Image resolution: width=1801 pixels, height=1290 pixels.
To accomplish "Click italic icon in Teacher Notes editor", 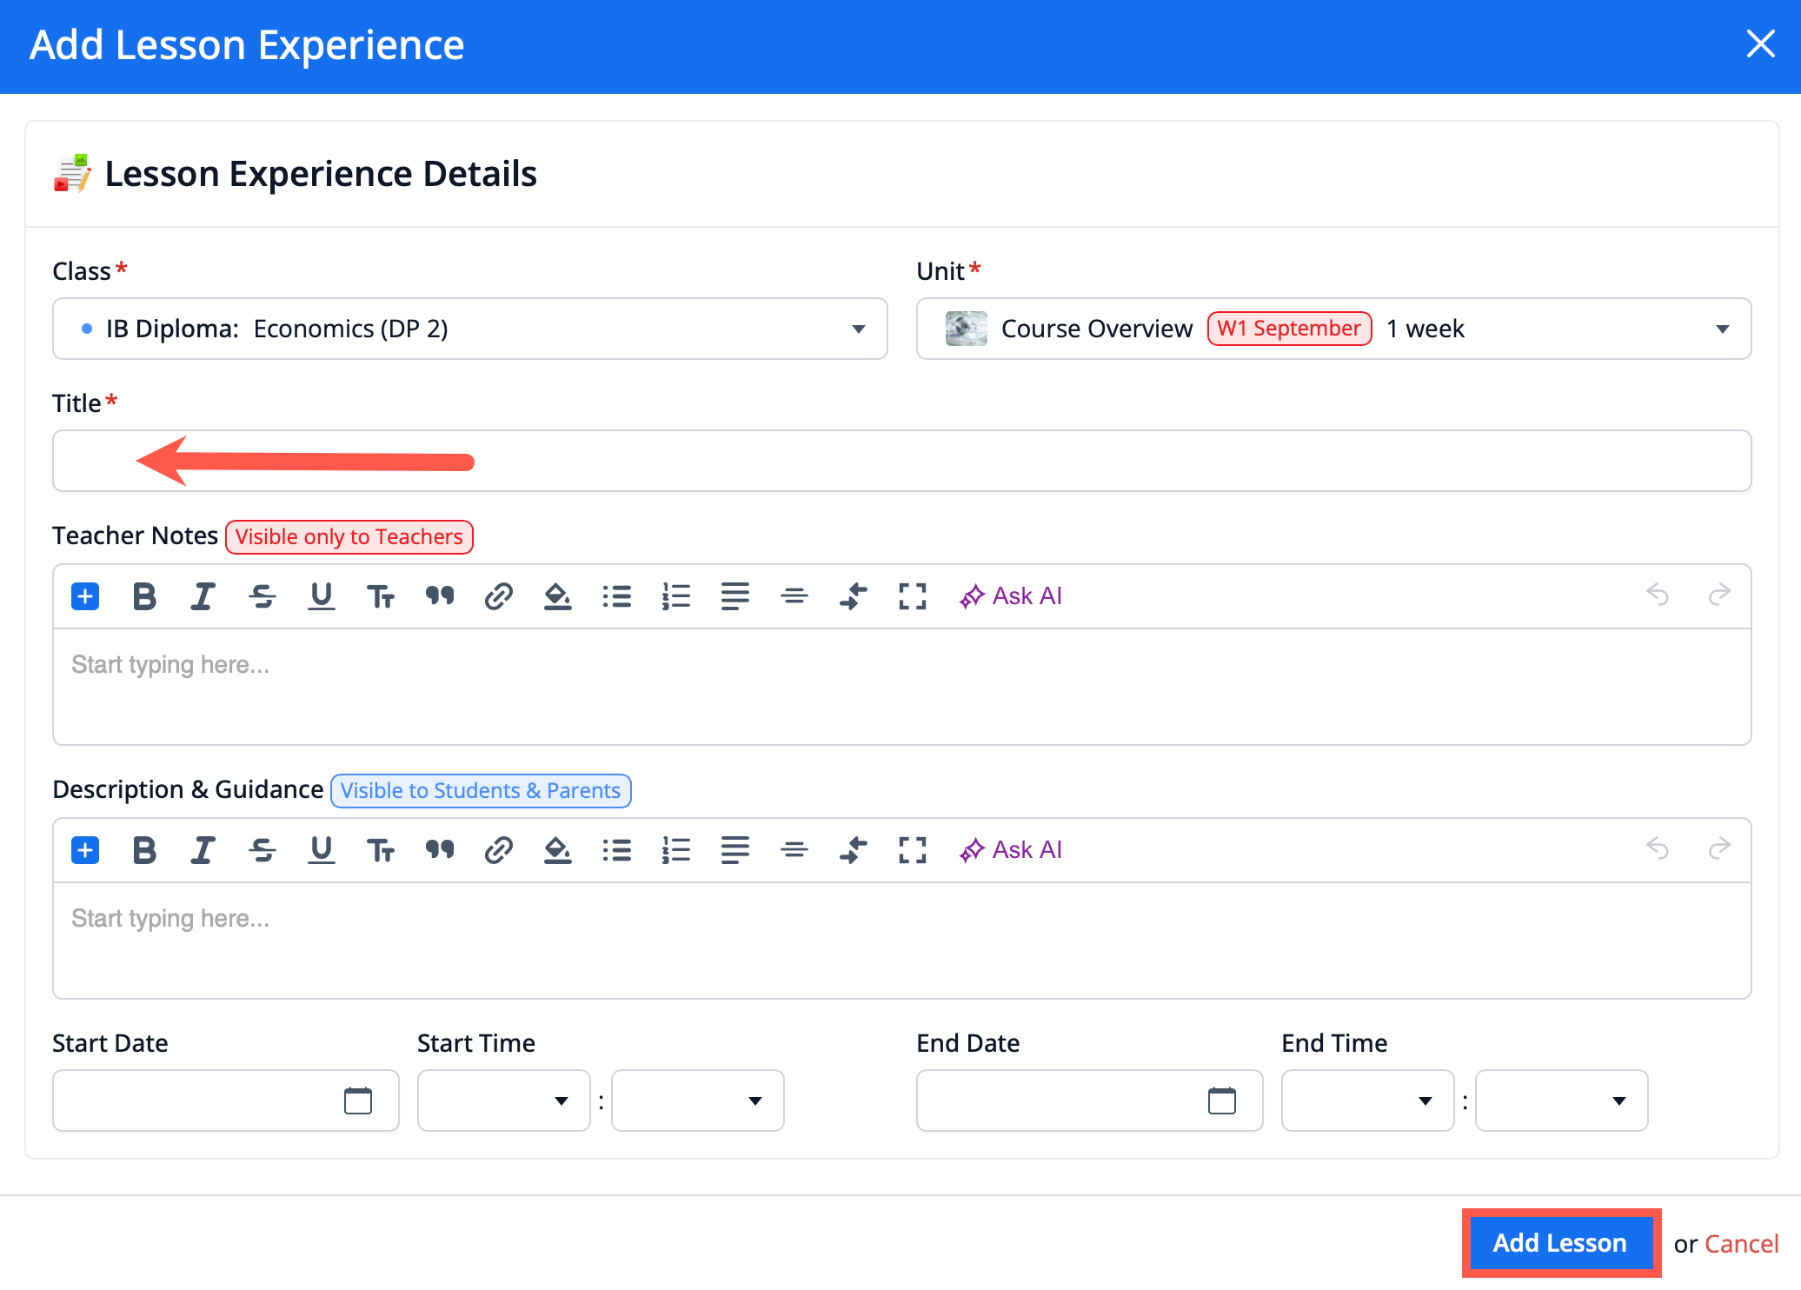I will coord(203,596).
